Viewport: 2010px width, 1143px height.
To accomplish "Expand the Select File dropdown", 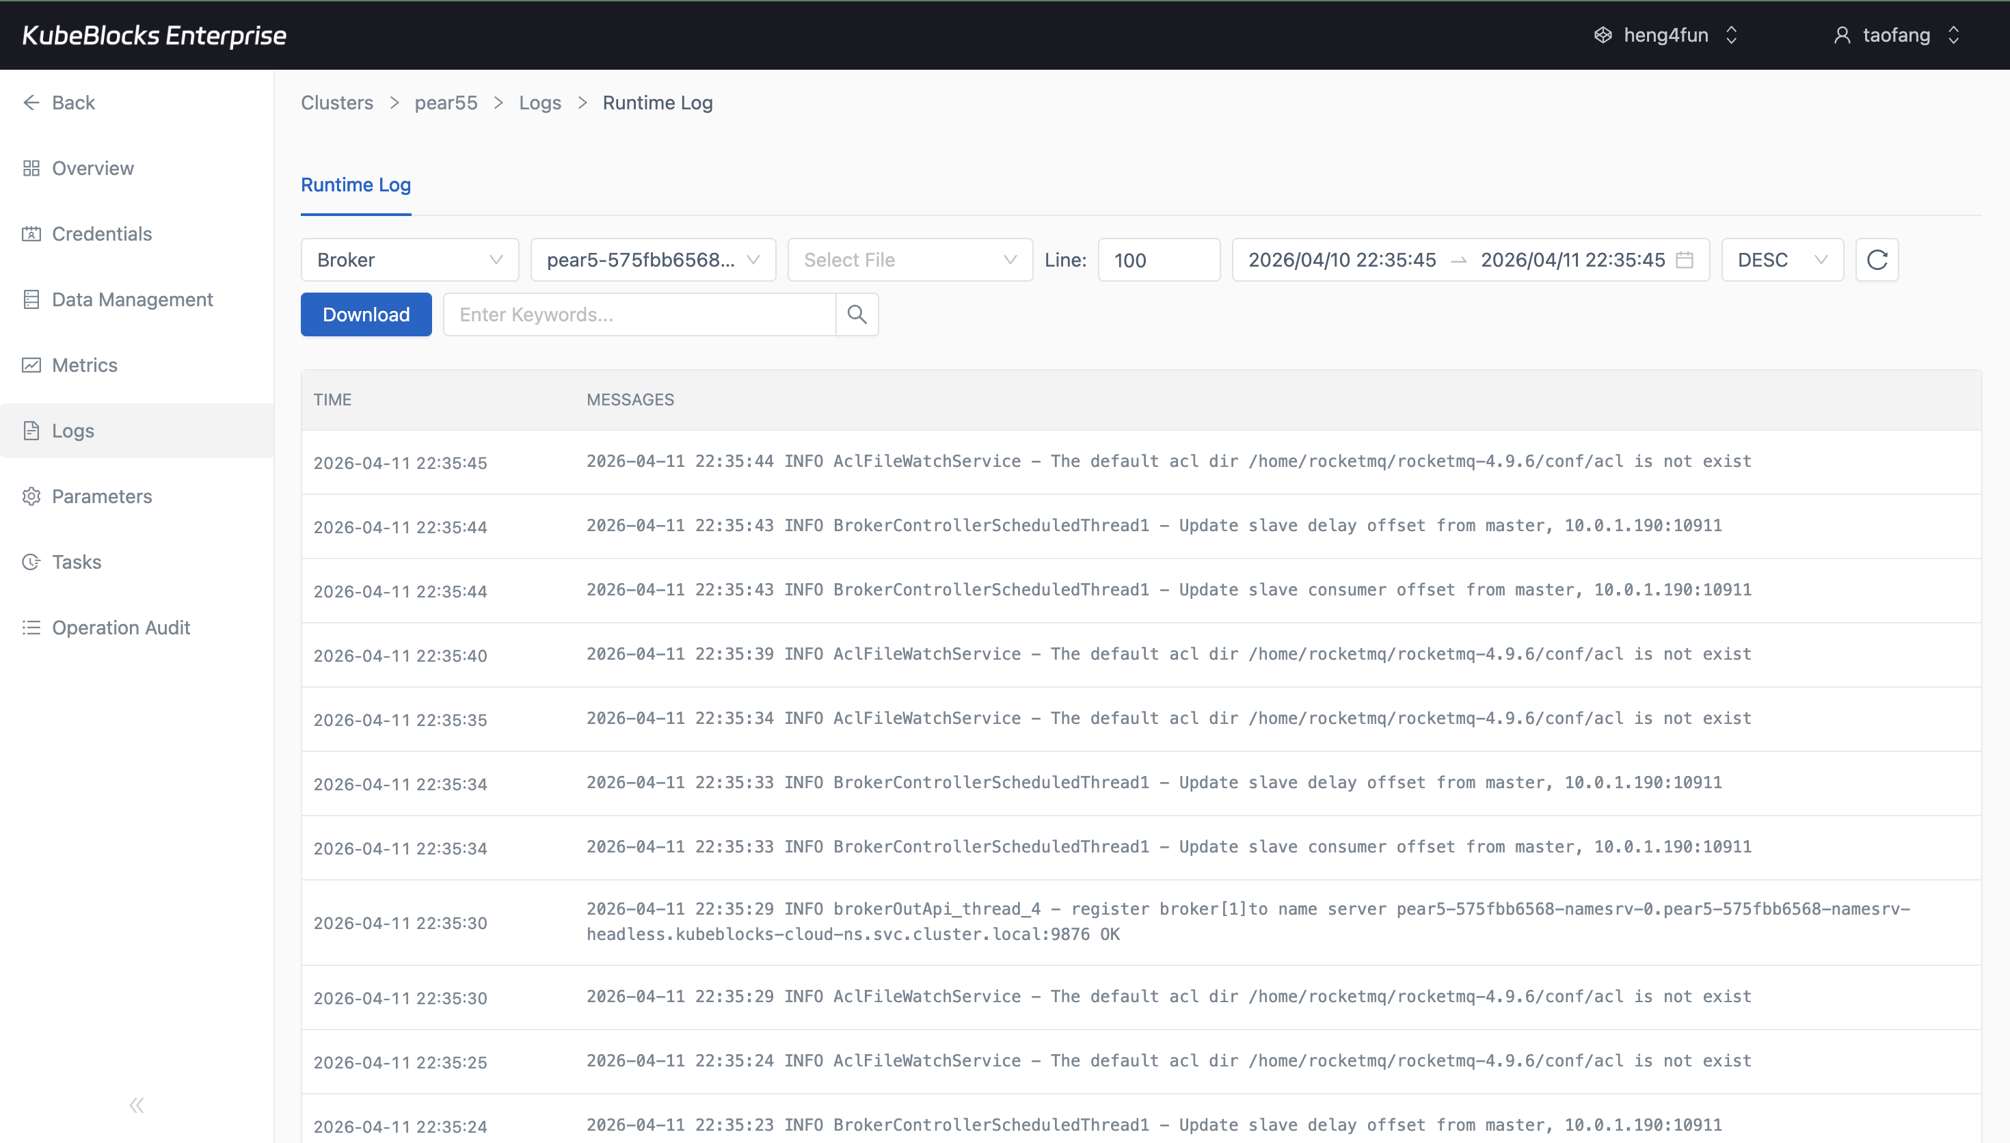I will point(909,259).
